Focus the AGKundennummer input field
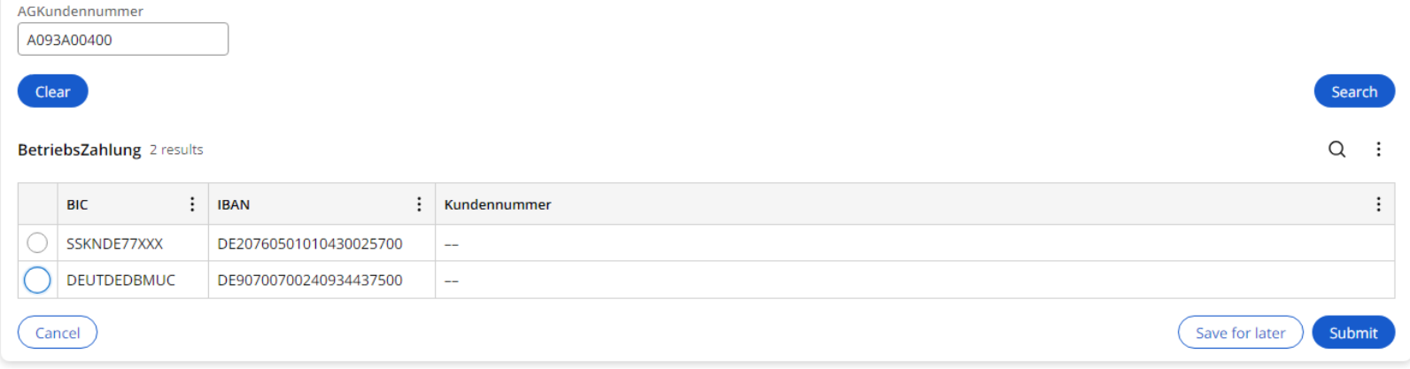Viewport: 1410px width, 369px height. (123, 40)
